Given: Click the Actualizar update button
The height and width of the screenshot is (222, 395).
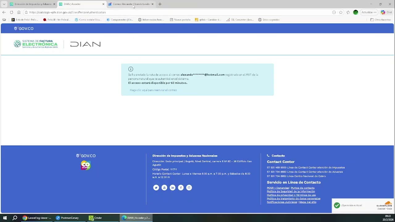Looking at the screenshot, I should coord(369,12).
